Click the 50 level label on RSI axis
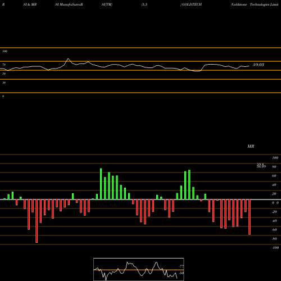The image size is (281, 281). point(4,74)
